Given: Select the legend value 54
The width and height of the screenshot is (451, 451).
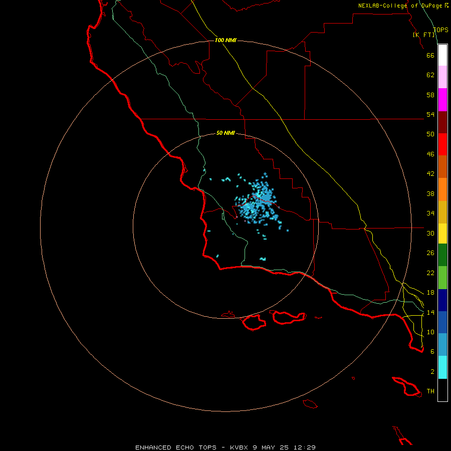Looking at the screenshot, I should pyautogui.click(x=430, y=114).
